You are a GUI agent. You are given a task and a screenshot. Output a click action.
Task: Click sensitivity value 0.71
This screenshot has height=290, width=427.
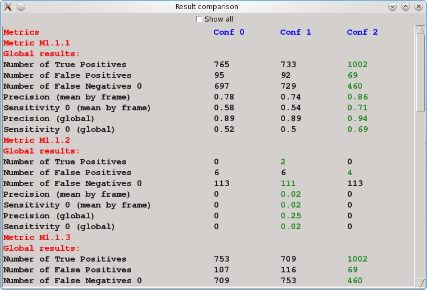pos(357,108)
